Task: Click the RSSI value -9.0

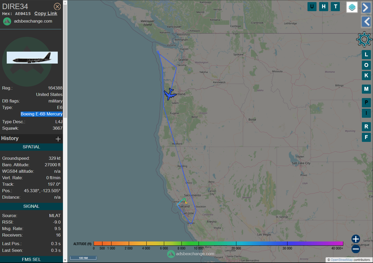Action: (x=57, y=222)
